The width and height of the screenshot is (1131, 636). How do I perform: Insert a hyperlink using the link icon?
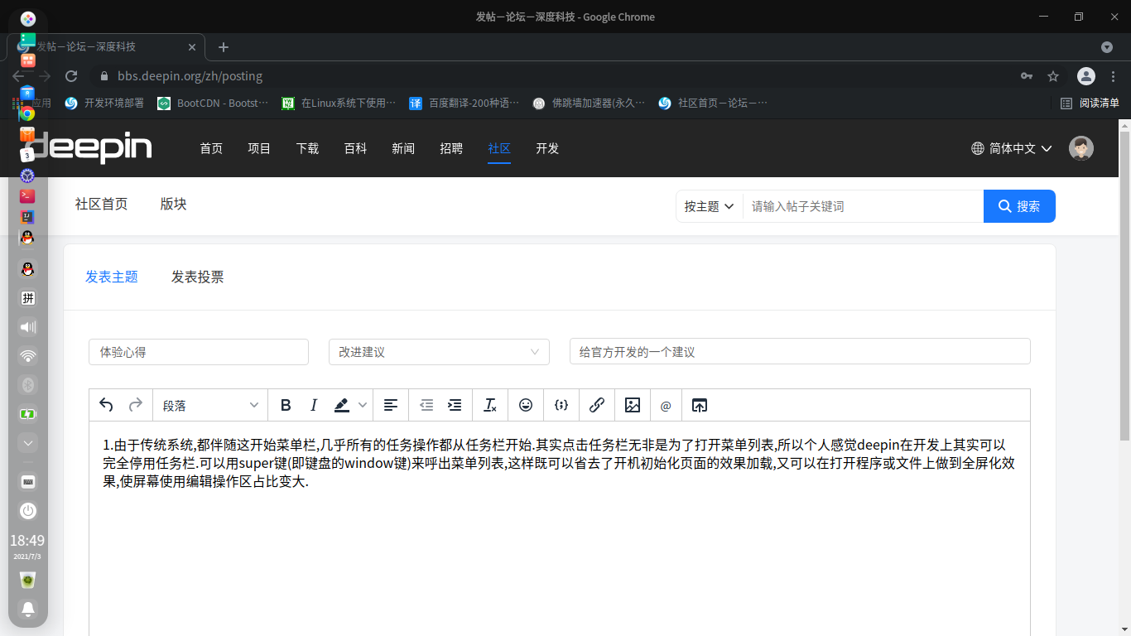pos(597,405)
